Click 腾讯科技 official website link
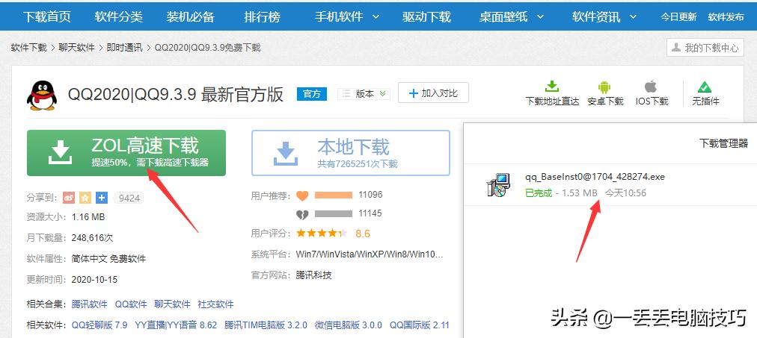The image size is (757, 338). coord(314,275)
